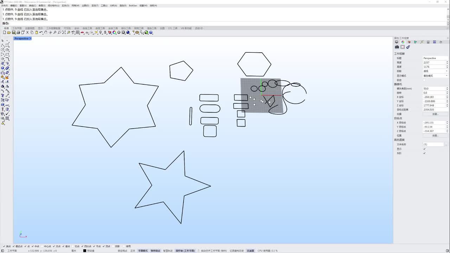The image size is (450, 253).
Task: Toggle 物件锁点 in the status bar
Action: [155, 251]
